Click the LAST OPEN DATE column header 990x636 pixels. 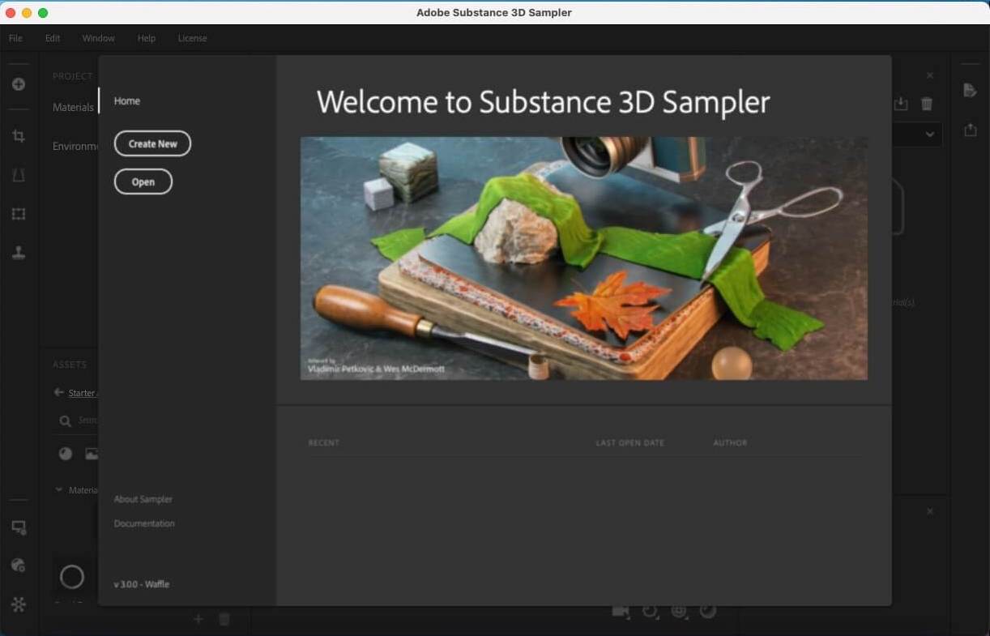(x=629, y=442)
